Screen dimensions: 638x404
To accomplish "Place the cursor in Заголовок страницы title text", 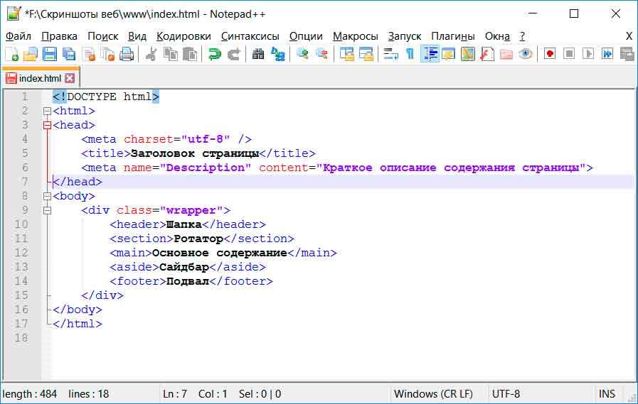I will (195, 153).
